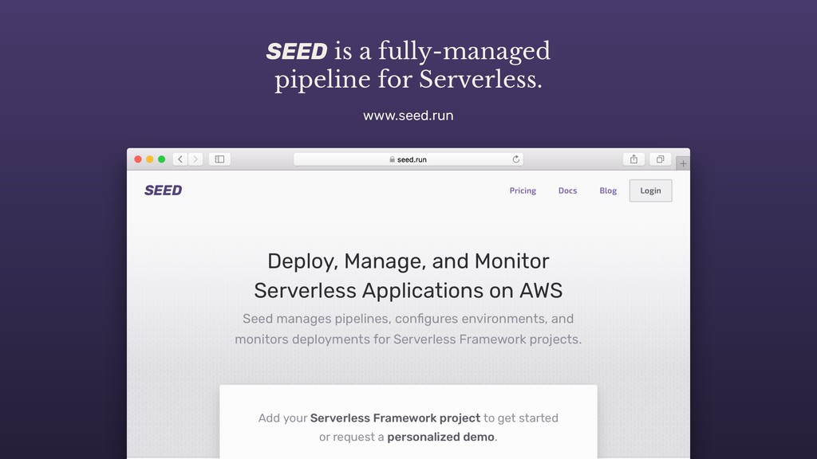The image size is (817, 459).
Task: Click the SEED logo on the webpage
Action: tap(163, 190)
